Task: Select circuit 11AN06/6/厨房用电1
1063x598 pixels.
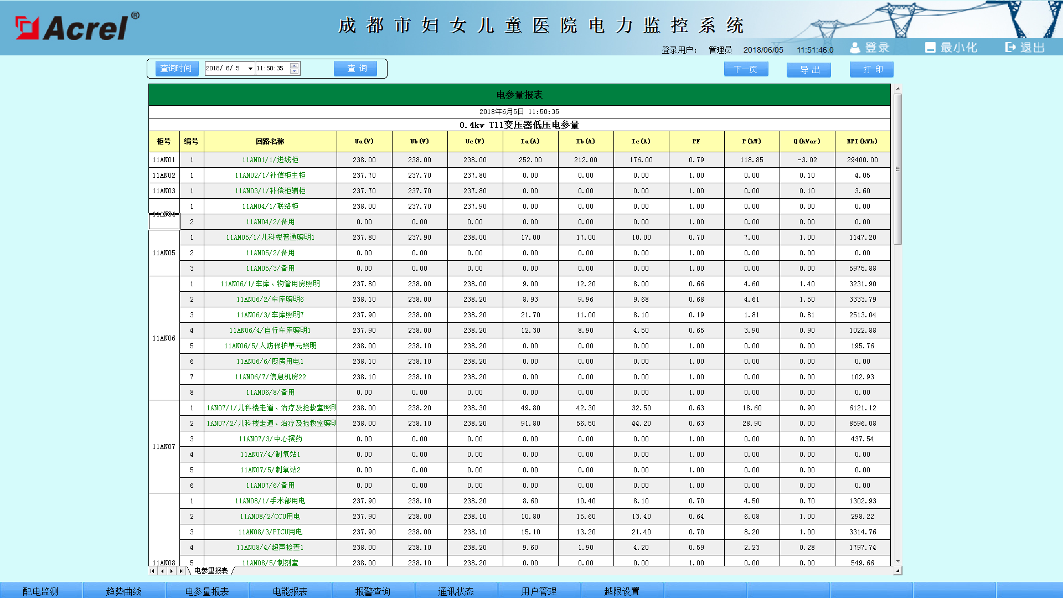Action: (270, 362)
